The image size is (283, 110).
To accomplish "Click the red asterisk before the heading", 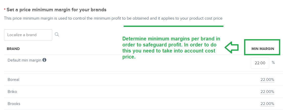I will coord(5,9).
